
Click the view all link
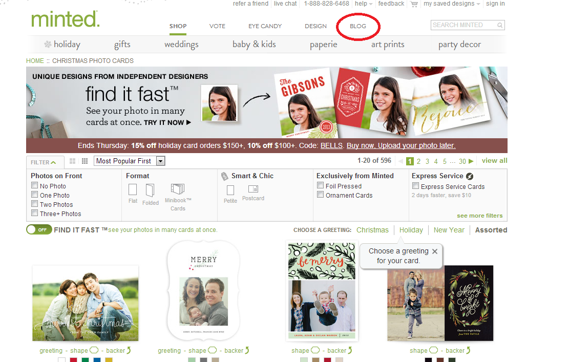[494, 160]
